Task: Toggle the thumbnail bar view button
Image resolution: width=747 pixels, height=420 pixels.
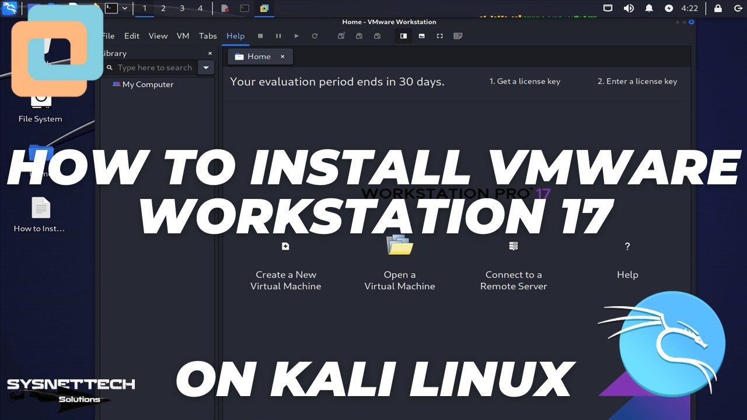Action: click(421, 36)
